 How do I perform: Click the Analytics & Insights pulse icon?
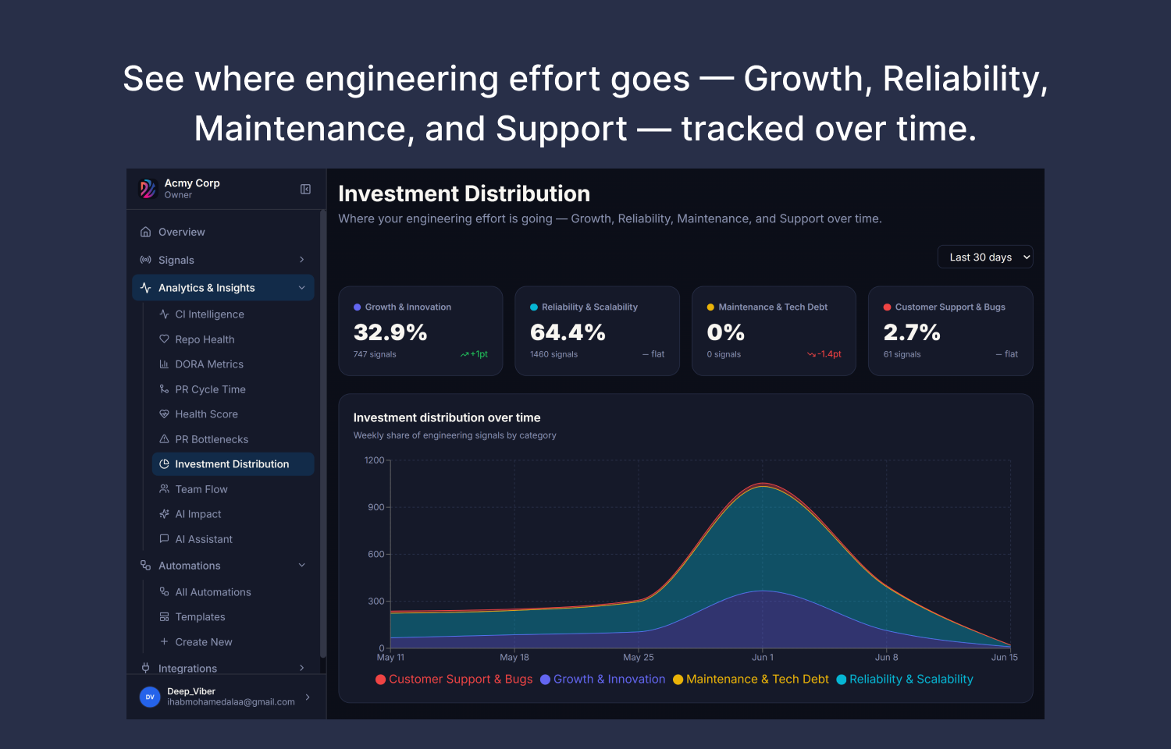coord(145,288)
